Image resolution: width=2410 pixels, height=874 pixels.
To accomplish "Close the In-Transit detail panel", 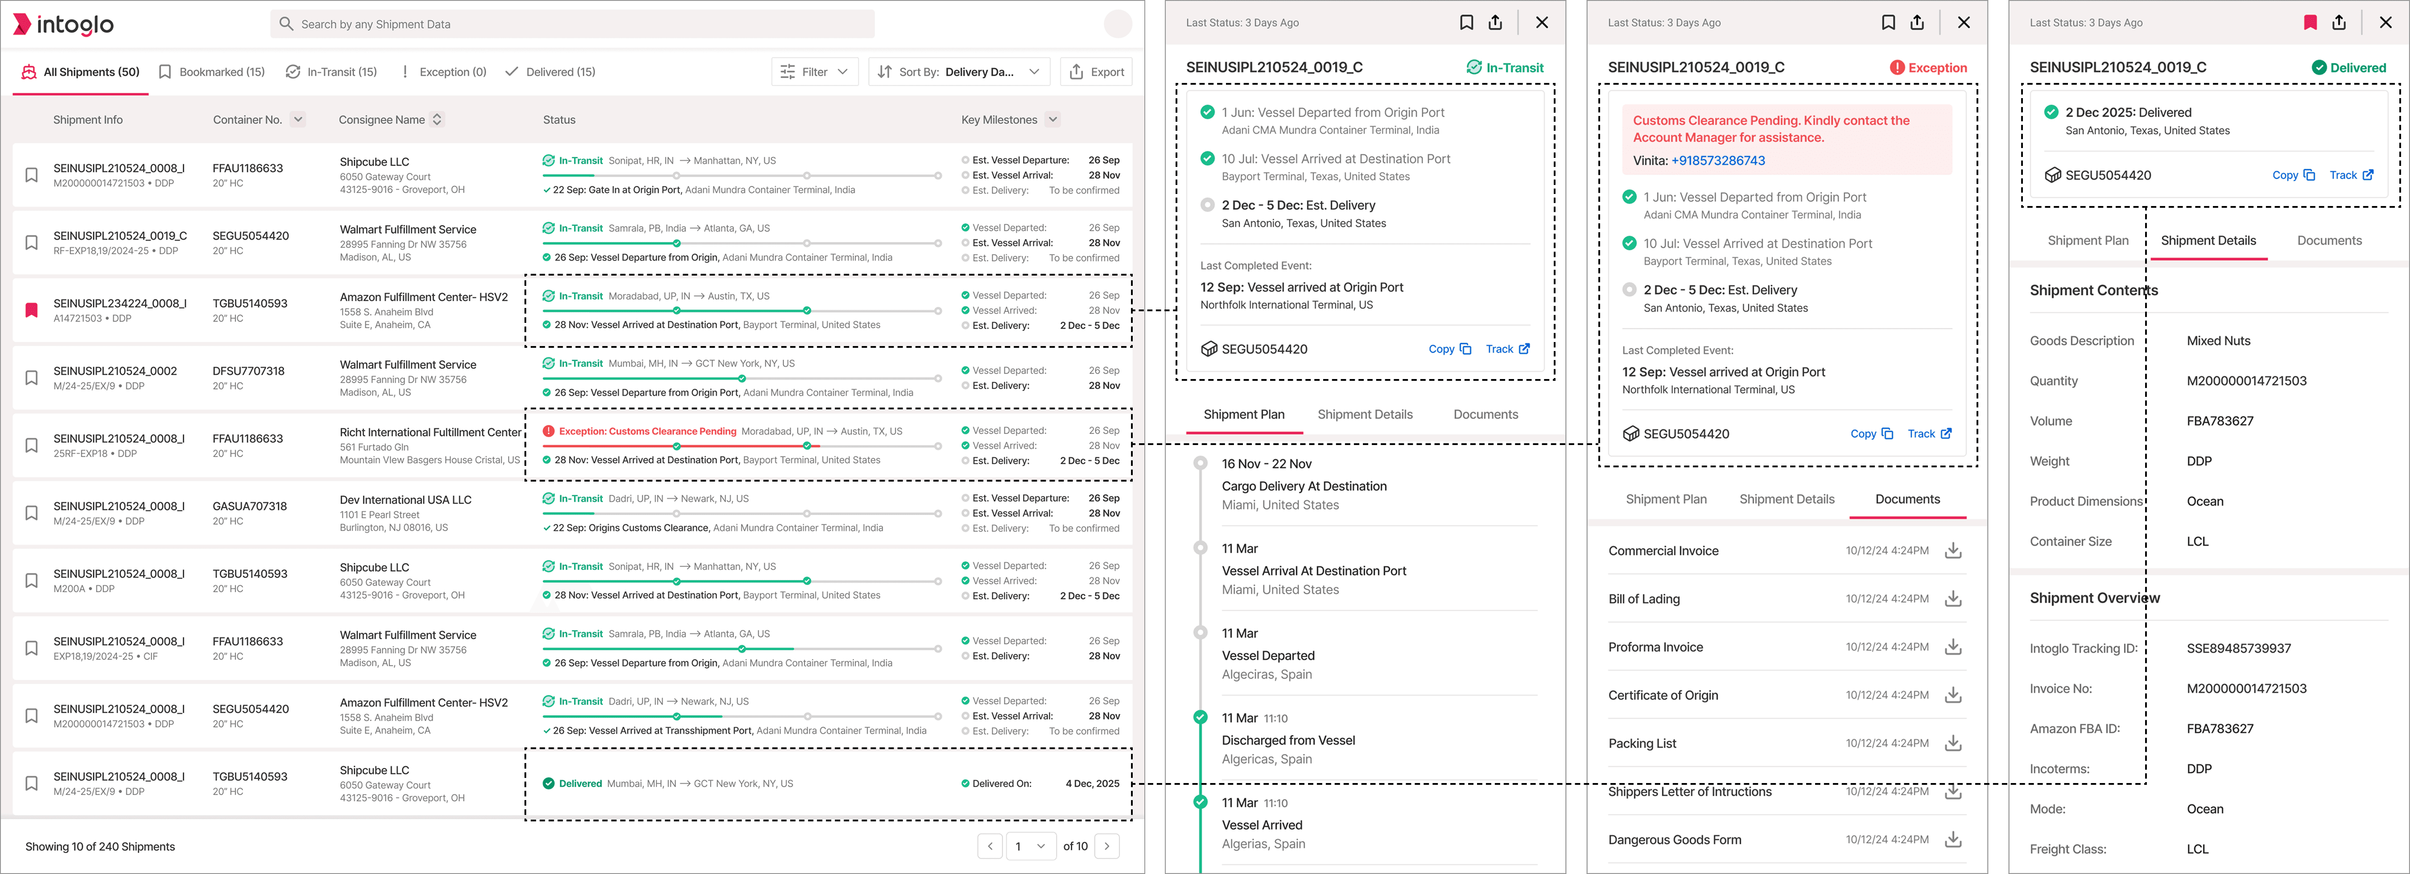I will point(1542,22).
